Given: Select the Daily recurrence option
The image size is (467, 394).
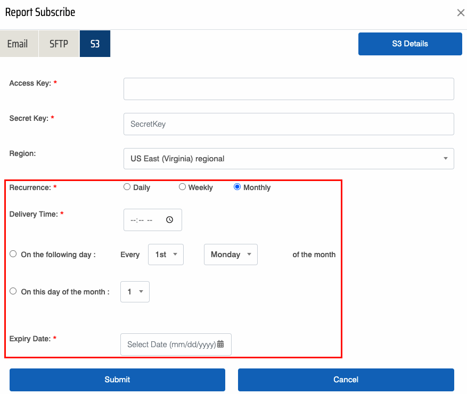Looking at the screenshot, I should 127,187.
